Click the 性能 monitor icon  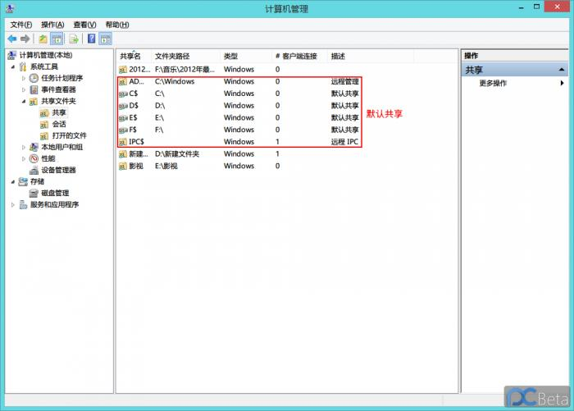click(x=34, y=158)
